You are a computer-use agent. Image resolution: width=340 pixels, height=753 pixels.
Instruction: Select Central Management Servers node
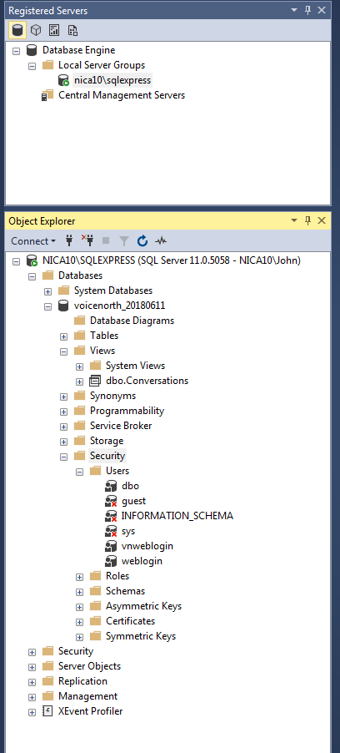(x=122, y=95)
